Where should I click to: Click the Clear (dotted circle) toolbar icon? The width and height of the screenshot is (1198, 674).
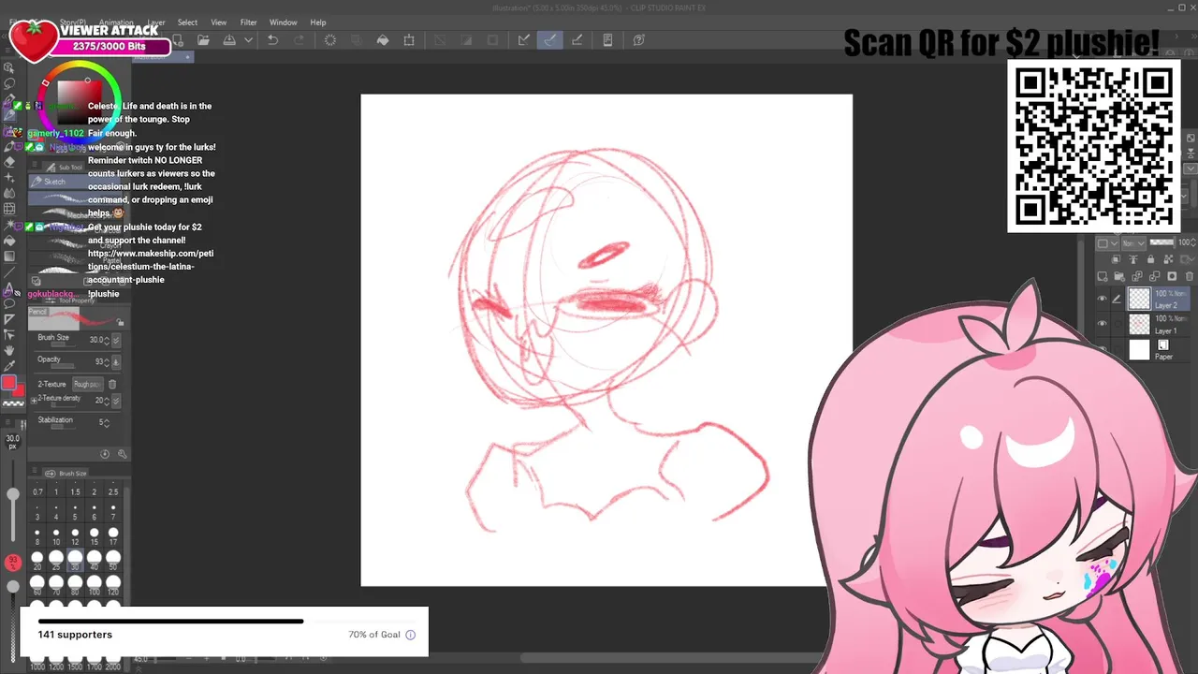click(x=330, y=40)
